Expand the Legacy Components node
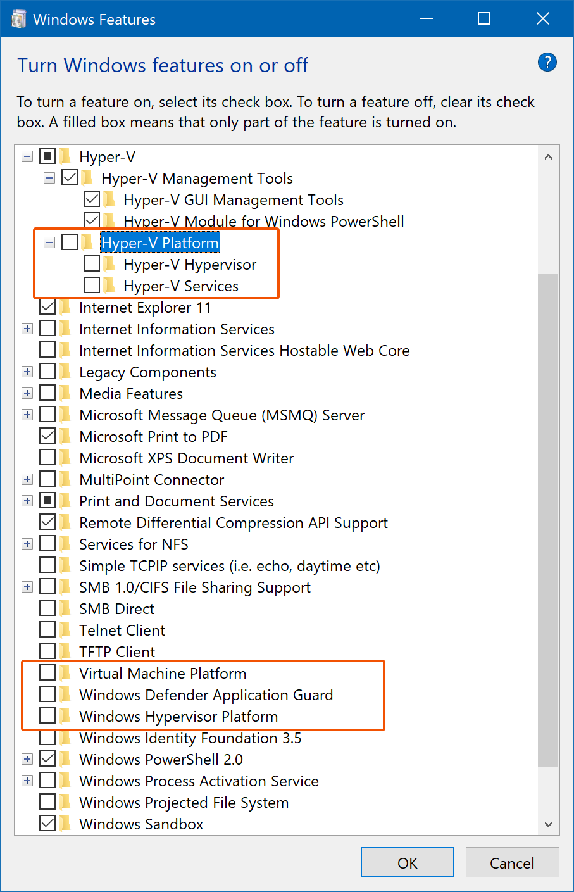 click(27, 372)
